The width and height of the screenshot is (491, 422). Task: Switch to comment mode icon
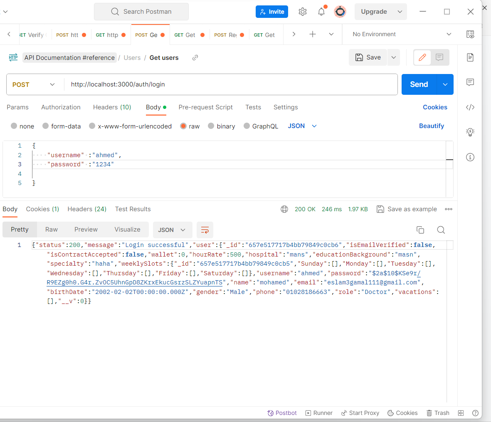tap(439, 57)
